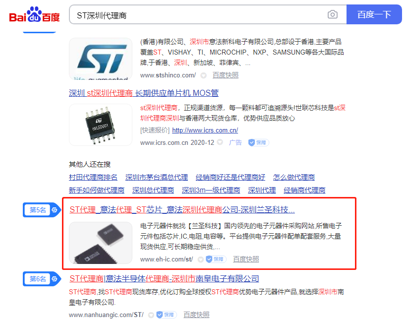Open the Baidu logo homepage
This screenshot has height=324, width=407.
click(34, 14)
